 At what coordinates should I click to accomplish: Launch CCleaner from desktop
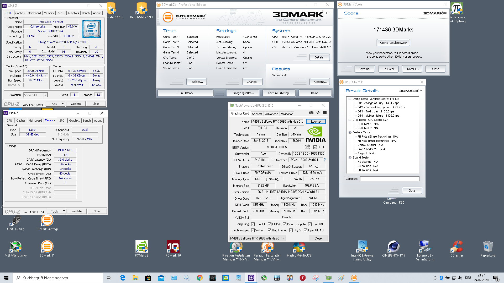pyautogui.click(x=457, y=249)
